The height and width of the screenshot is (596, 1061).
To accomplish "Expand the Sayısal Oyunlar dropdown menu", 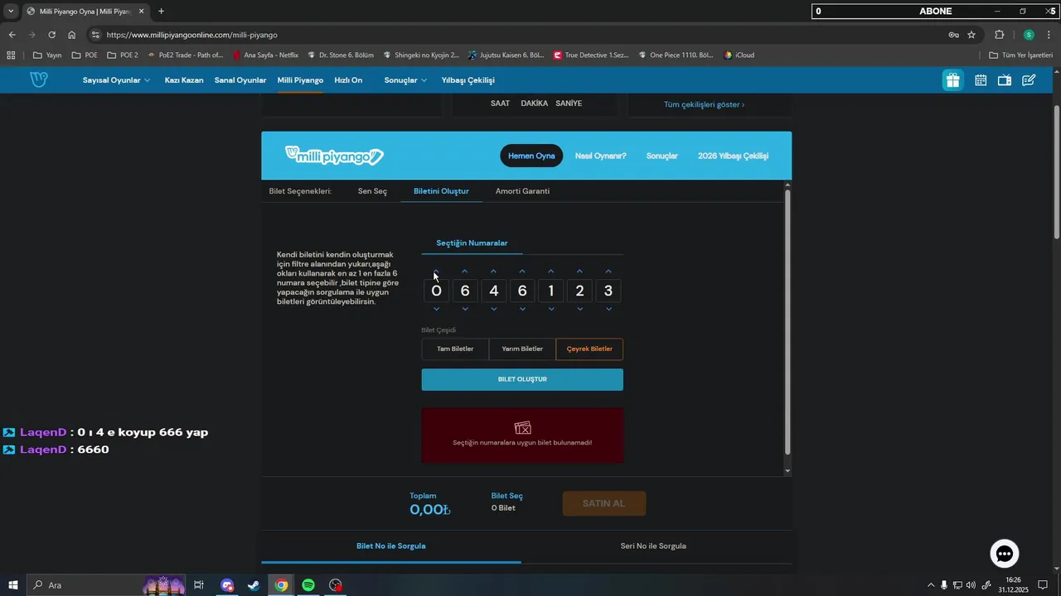I will pyautogui.click(x=116, y=80).
